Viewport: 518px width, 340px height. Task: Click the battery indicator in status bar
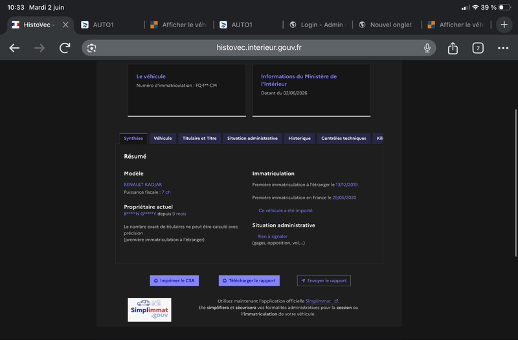click(504, 7)
